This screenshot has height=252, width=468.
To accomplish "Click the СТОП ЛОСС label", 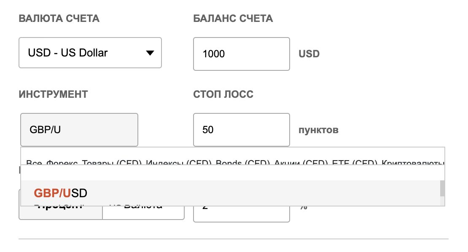I will point(223,94).
